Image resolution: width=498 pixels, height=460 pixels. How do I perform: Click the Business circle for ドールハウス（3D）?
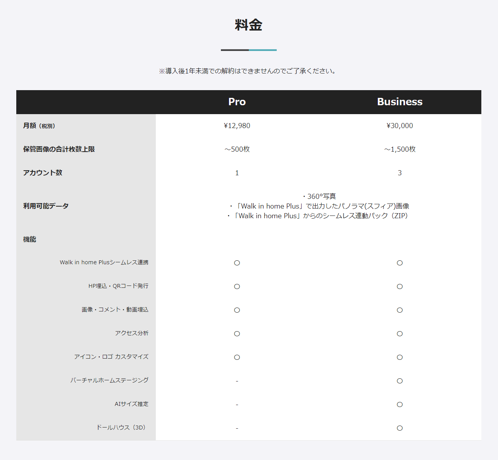[x=400, y=428]
